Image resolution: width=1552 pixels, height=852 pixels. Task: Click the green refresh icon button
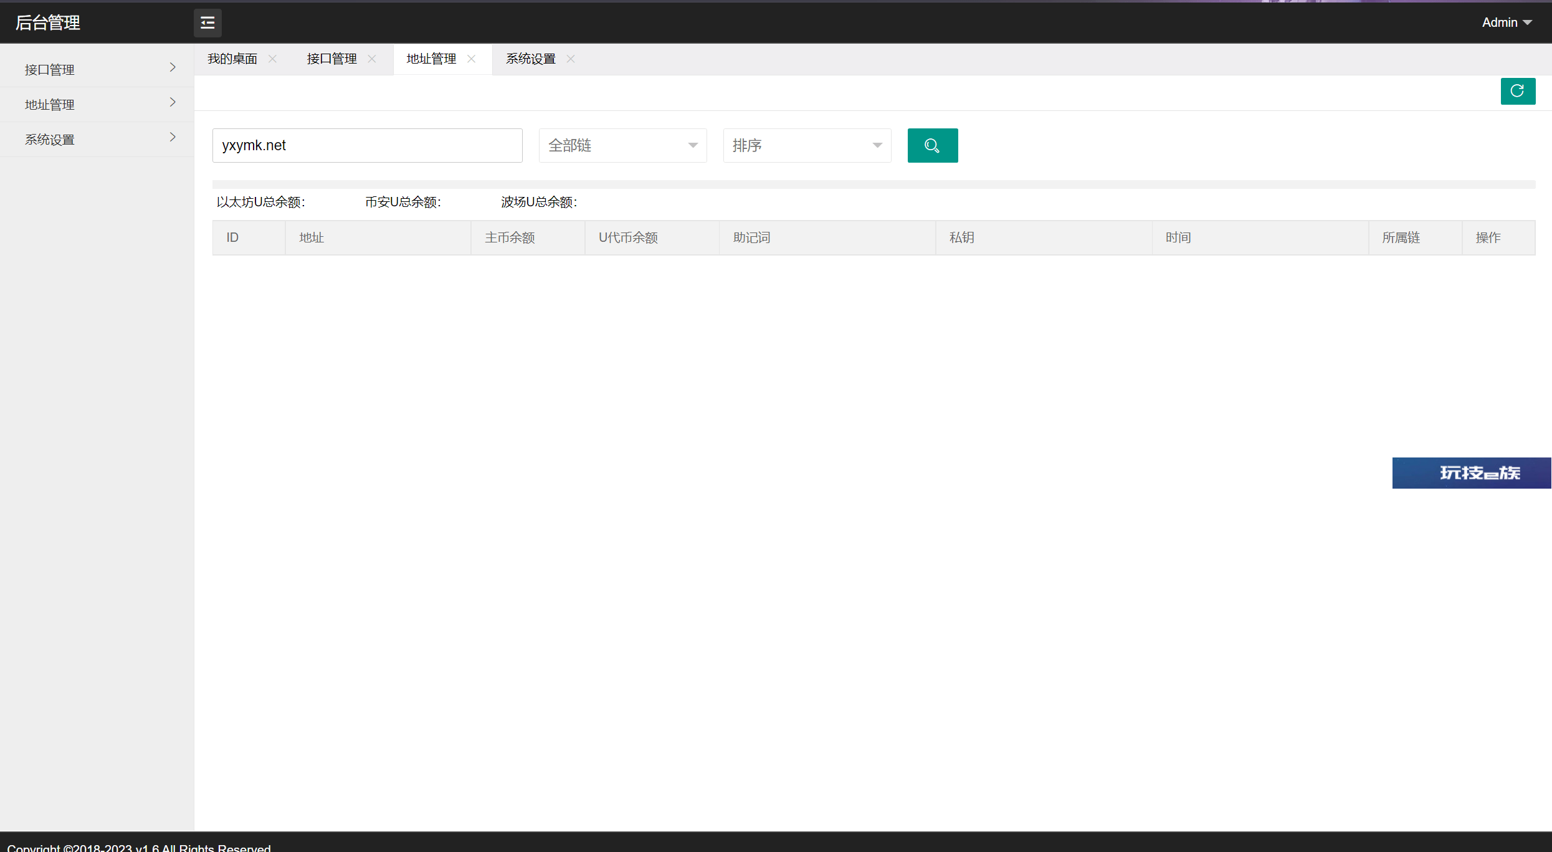[x=1518, y=91]
